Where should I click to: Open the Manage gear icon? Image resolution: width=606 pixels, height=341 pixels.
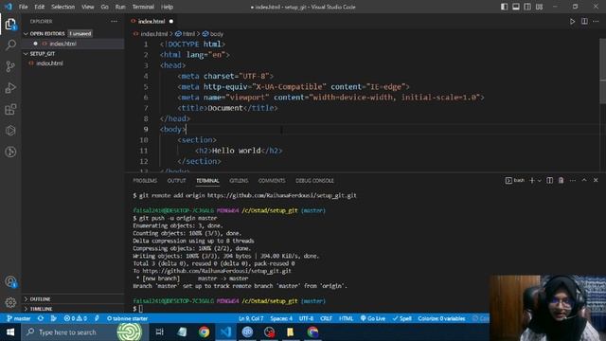click(x=10, y=302)
